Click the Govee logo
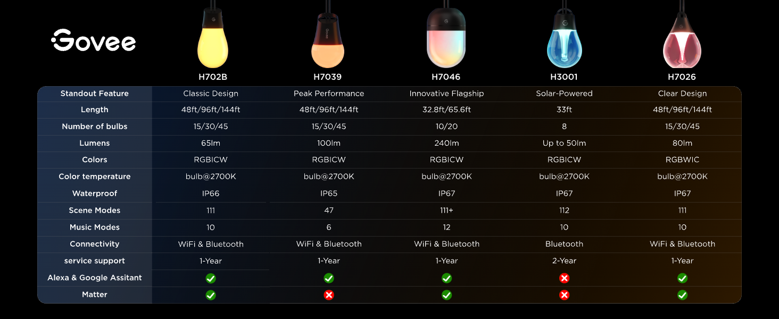This screenshot has width=779, height=319. (94, 40)
